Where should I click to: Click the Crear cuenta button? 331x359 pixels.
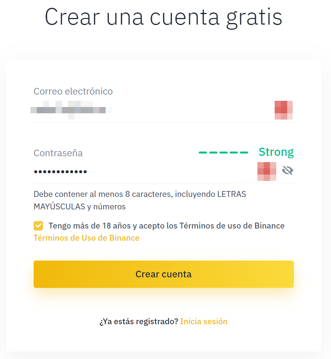[x=164, y=274]
